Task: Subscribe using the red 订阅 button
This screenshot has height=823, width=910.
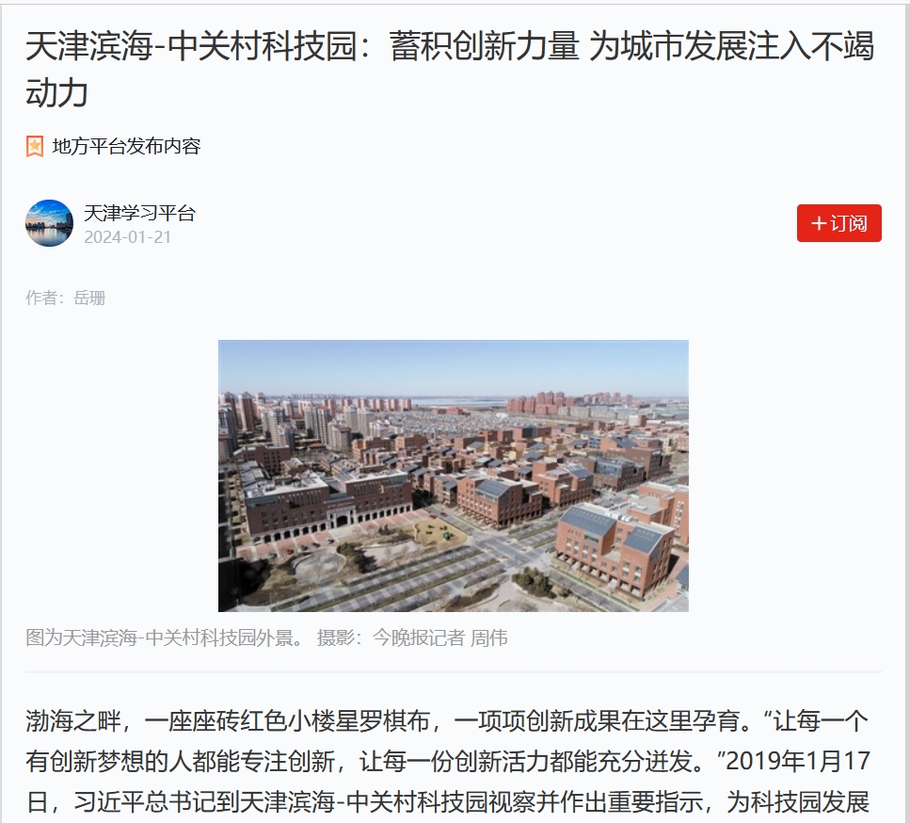Action: coord(838,223)
